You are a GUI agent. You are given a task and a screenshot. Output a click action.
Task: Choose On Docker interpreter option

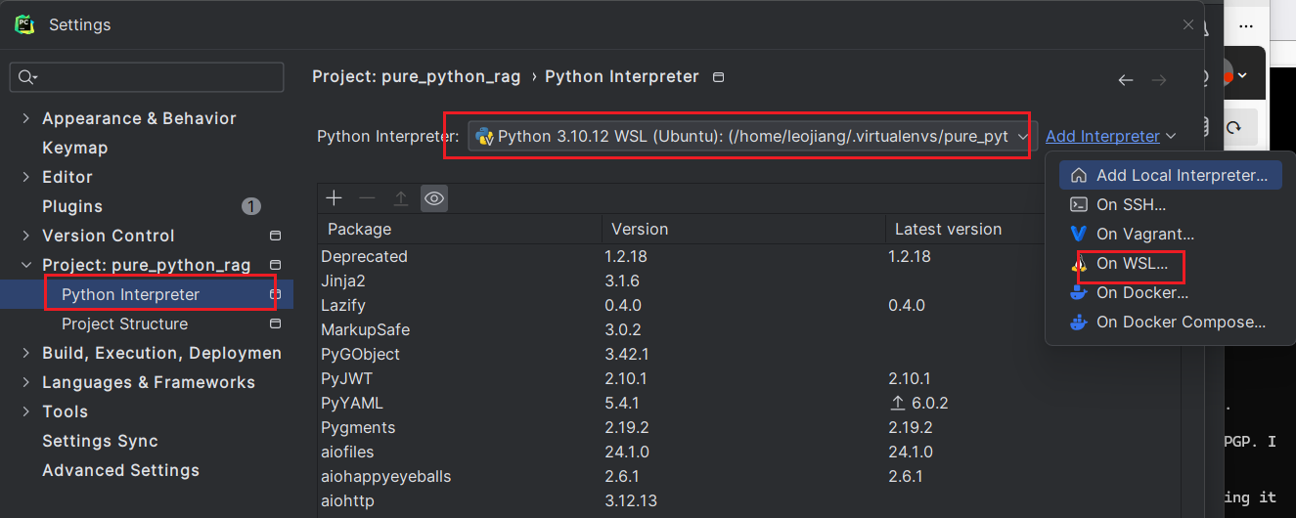tap(1170, 292)
